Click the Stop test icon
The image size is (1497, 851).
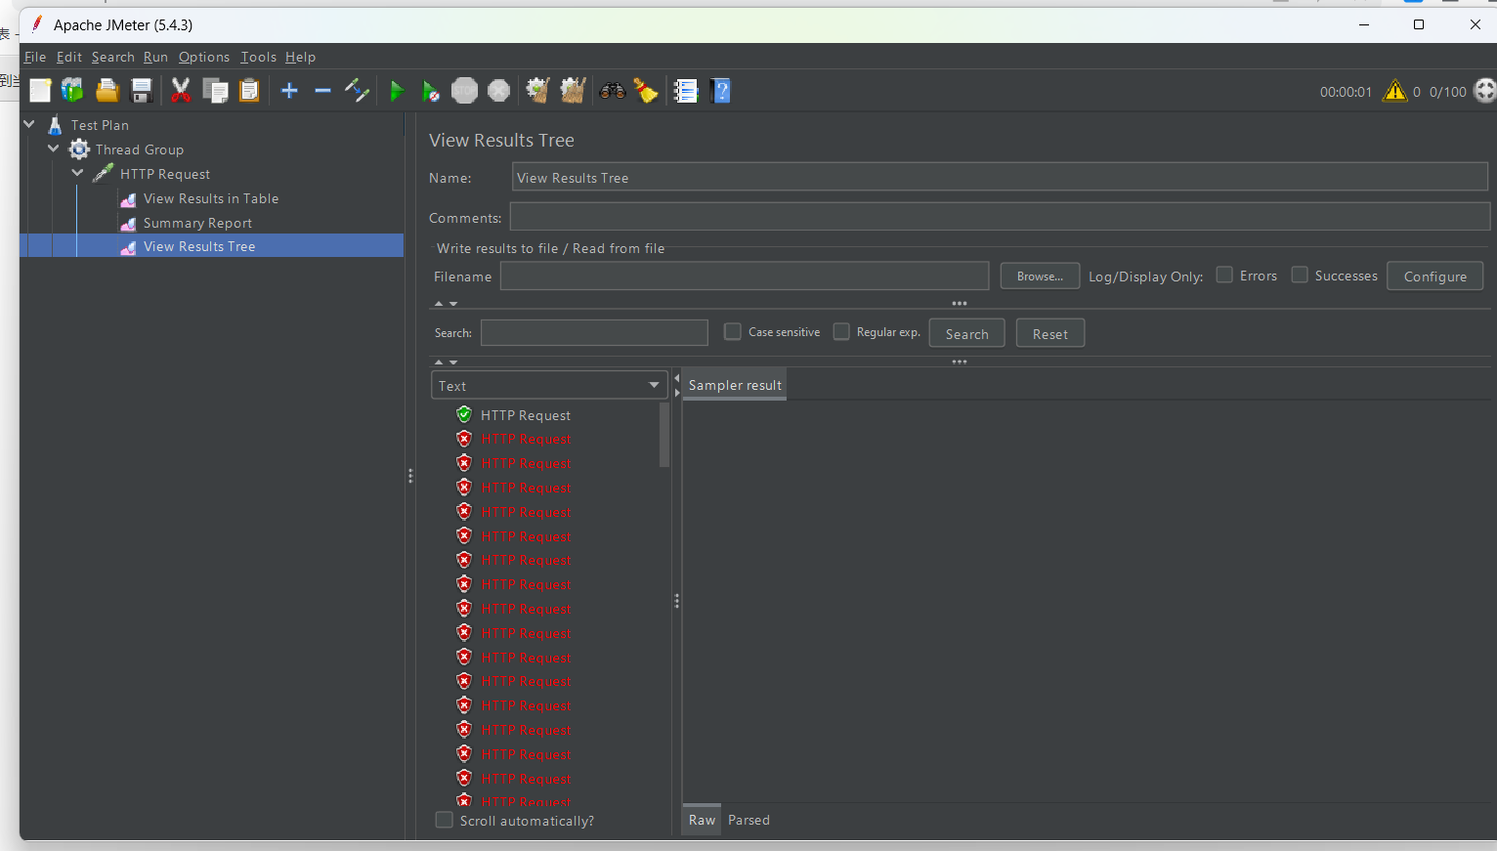(x=465, y=91)
